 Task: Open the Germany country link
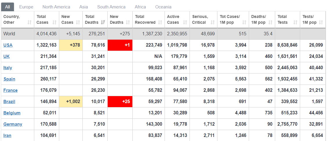[13, 124]
